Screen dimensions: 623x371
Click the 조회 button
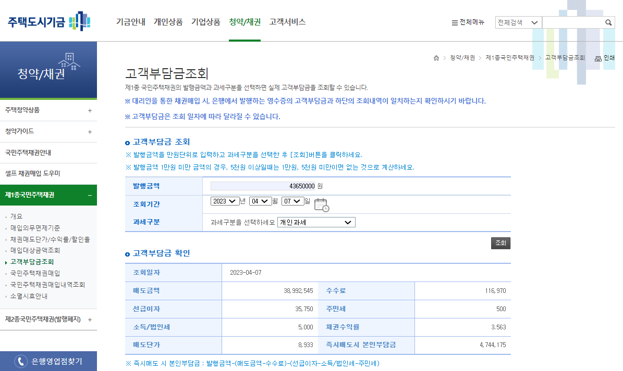click(x=500, y=243)
